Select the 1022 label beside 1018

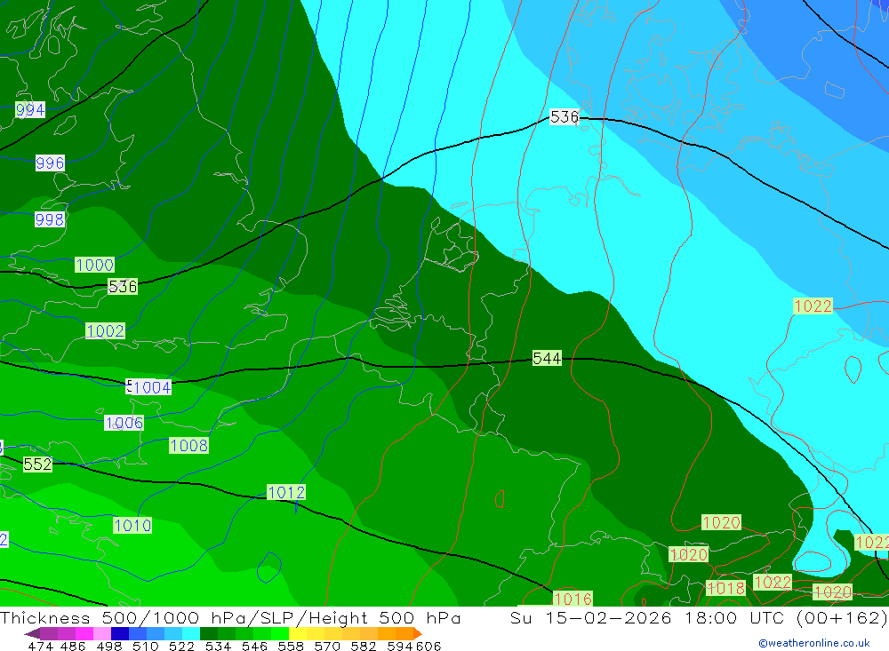coord(773,582)
